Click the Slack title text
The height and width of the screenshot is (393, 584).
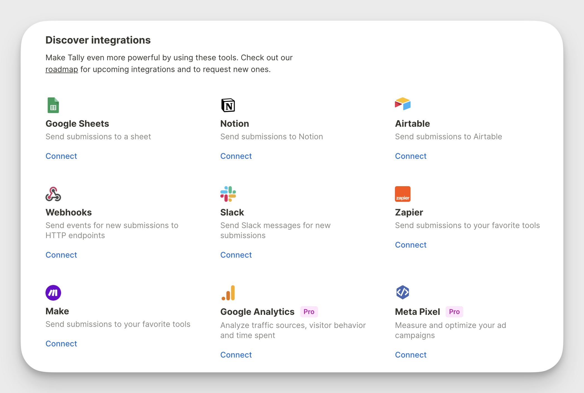232,212
